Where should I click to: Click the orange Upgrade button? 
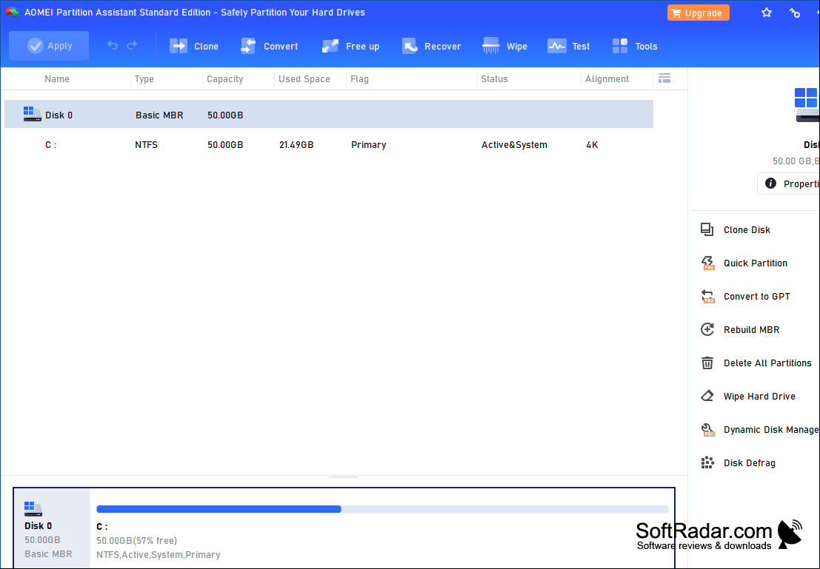tap(699, 13)
